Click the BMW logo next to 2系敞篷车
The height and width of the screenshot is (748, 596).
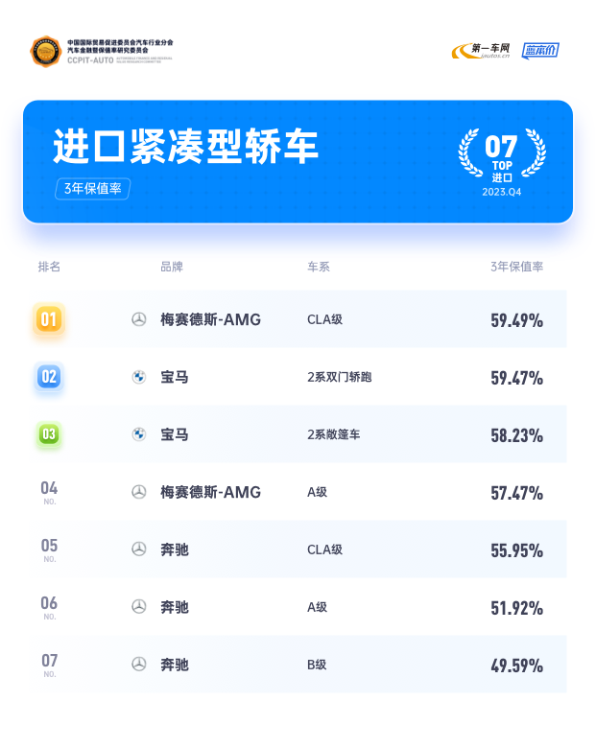click(x=139, y=434)
